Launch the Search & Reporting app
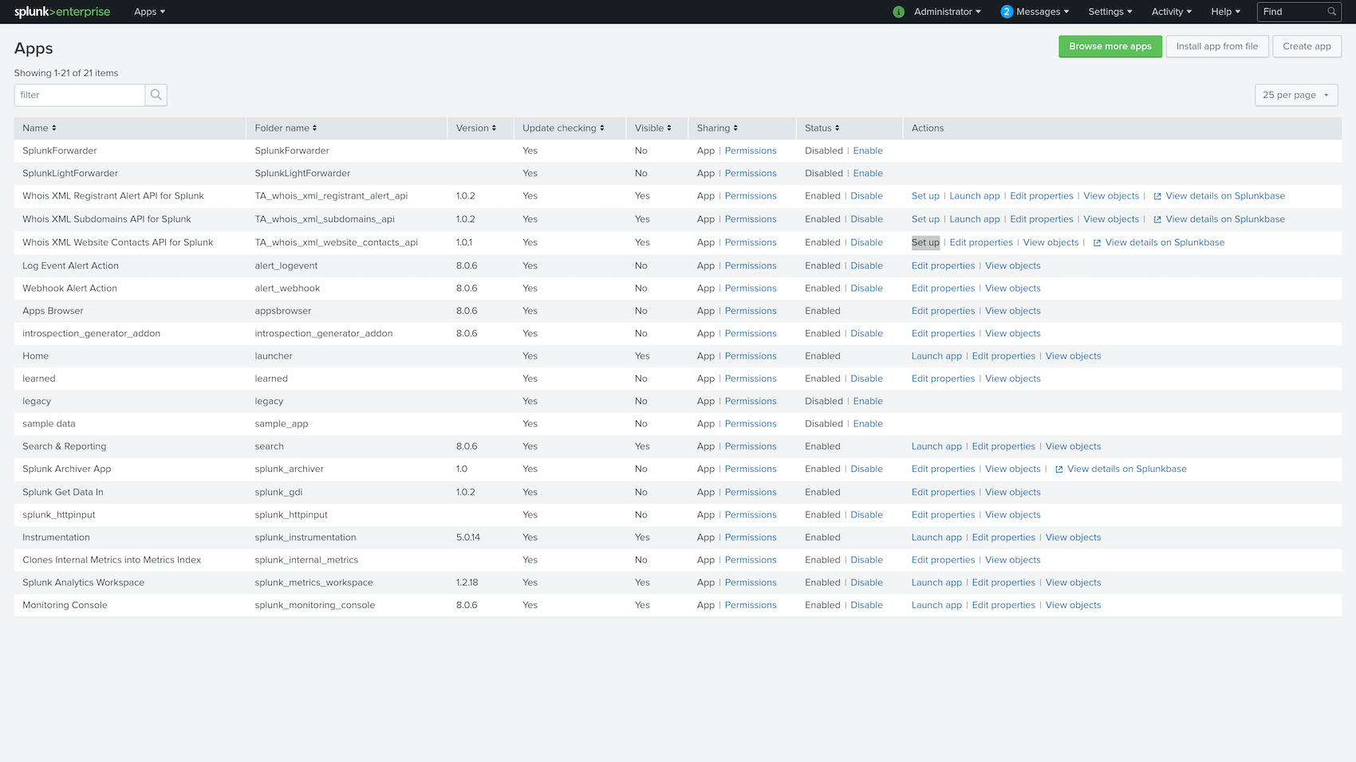This screenshot has width=1356, height=762. tap(936, 447)
